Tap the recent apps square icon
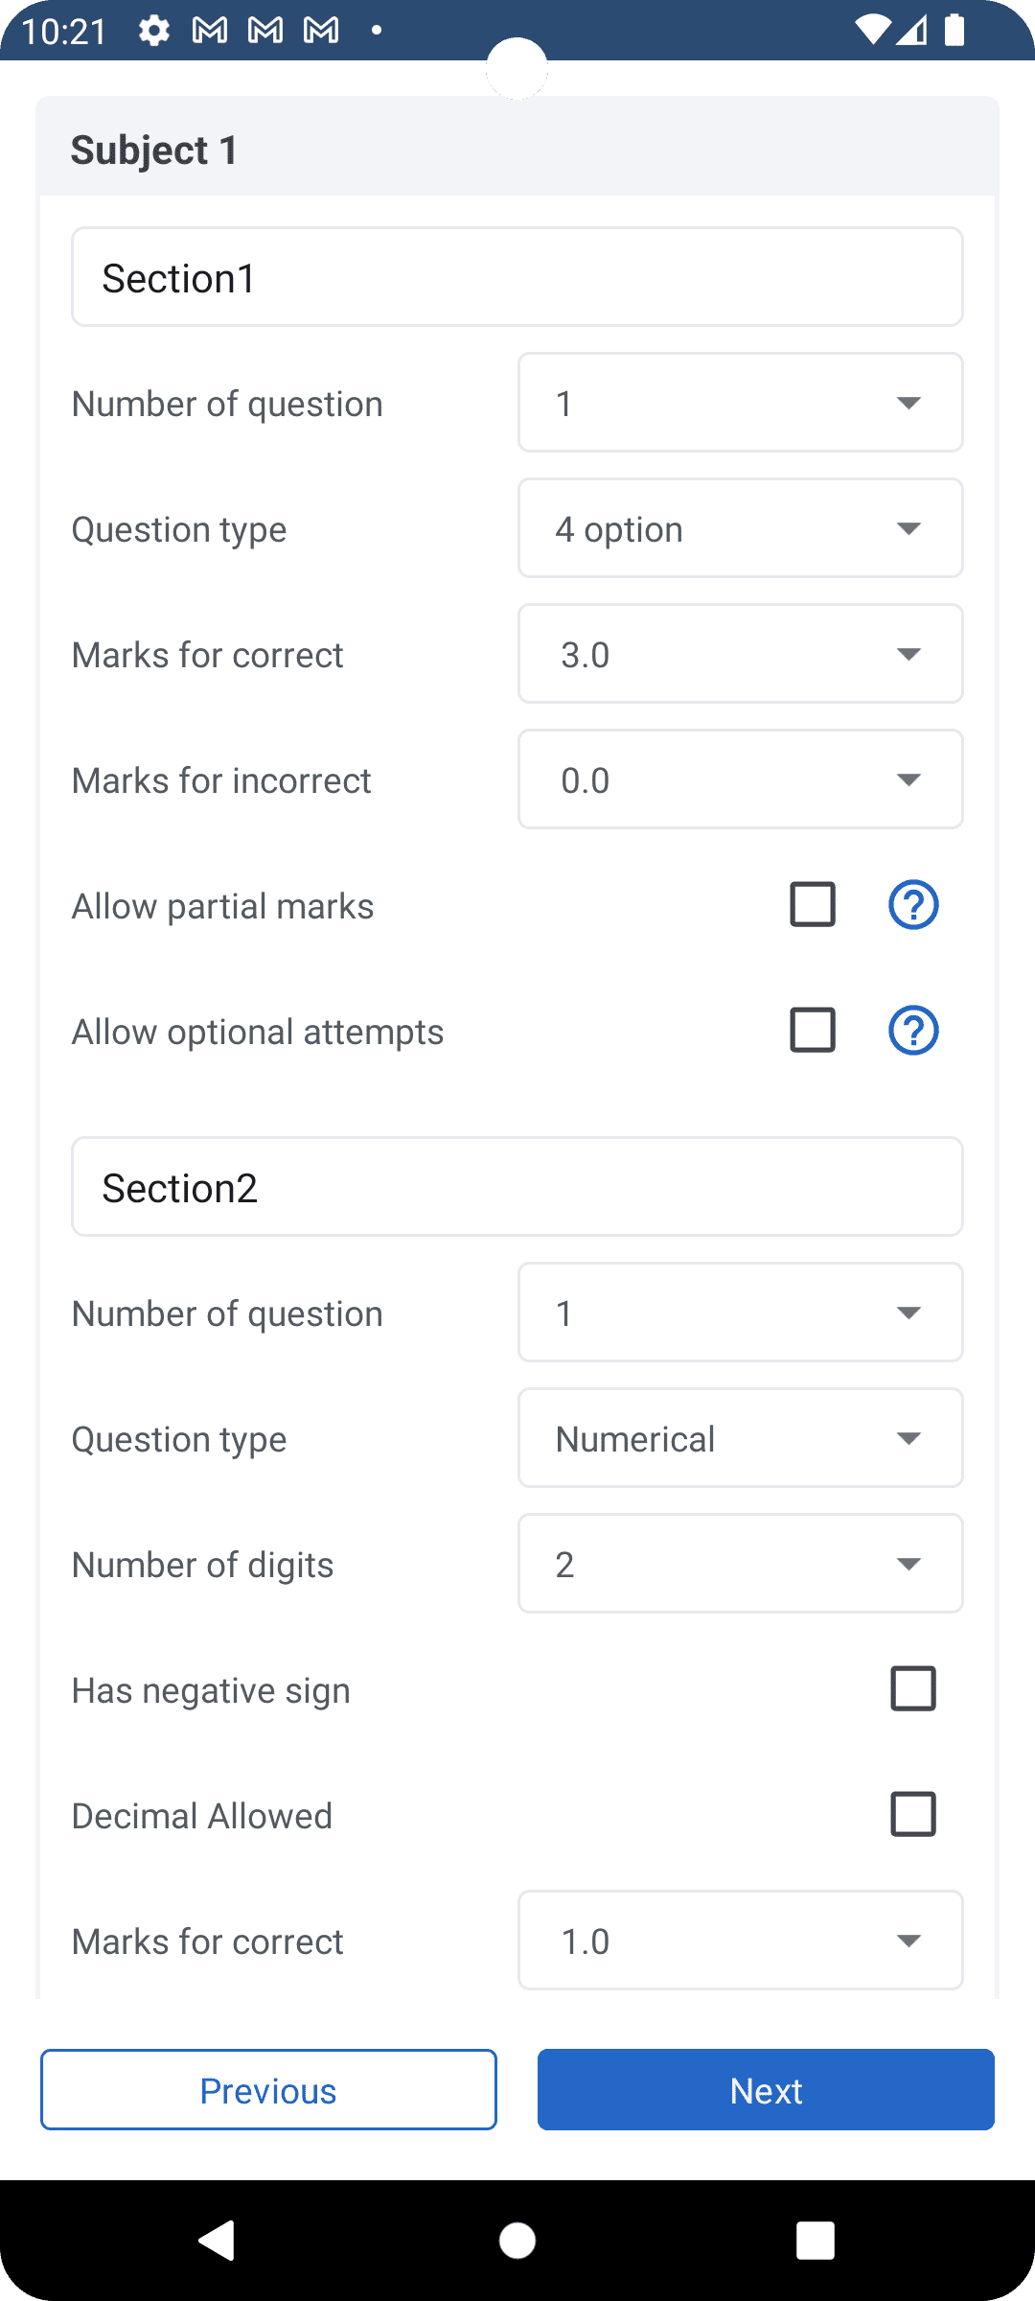Screen dimensions: 1035x2301 pyautogui.click(x=815, y=2241)
